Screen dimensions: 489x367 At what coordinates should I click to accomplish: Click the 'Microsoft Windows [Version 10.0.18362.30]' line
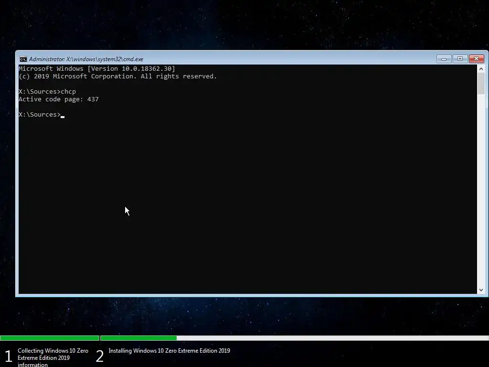[x=97, y=69]
